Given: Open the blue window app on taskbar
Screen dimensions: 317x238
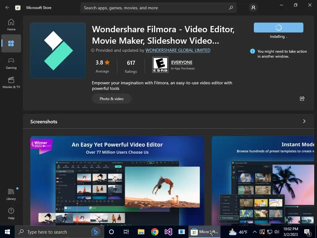Looking at the screenshot, I should point(181,232).
